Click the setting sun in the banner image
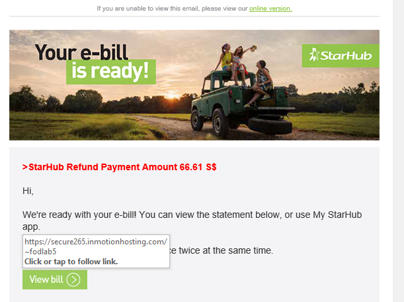 click(x=171, y=95)
